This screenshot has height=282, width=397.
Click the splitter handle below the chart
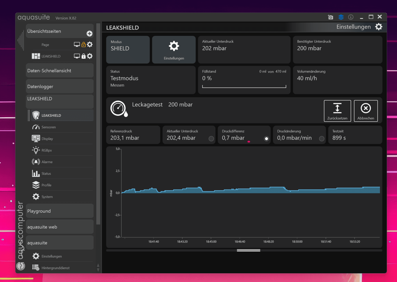(x=248, y=250)
